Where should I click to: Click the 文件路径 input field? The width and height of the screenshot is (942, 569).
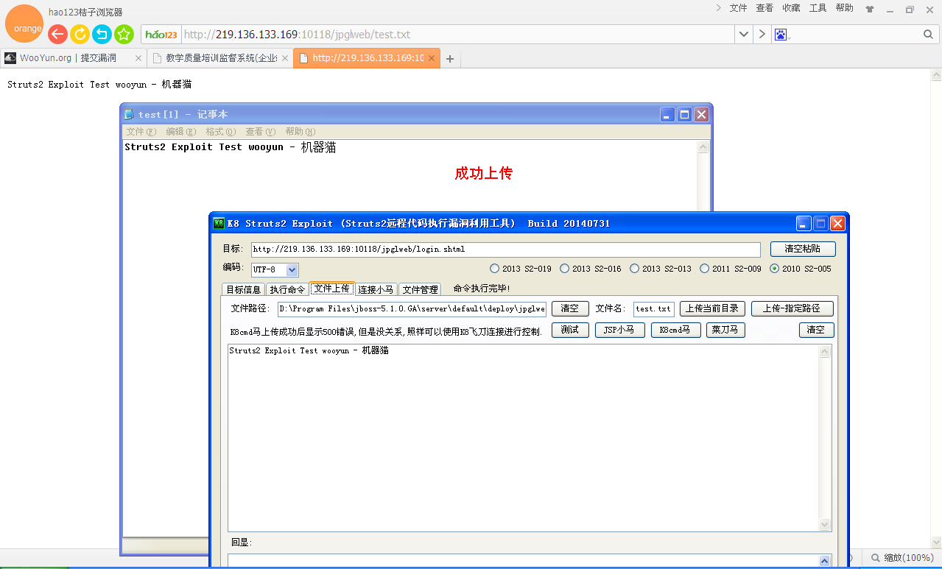tap(412, 309)
